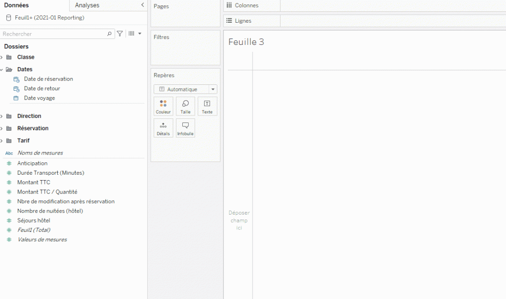506x299 pixels.
Task: Click the Réservation folder icon
Action: (x=9, y=128)
